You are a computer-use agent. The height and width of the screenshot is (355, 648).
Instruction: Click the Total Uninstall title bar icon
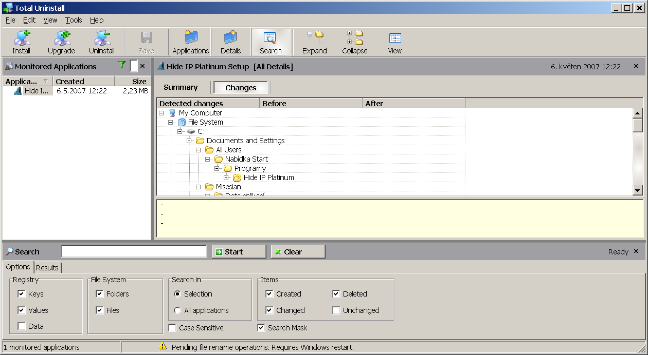(x=8, y=8)
